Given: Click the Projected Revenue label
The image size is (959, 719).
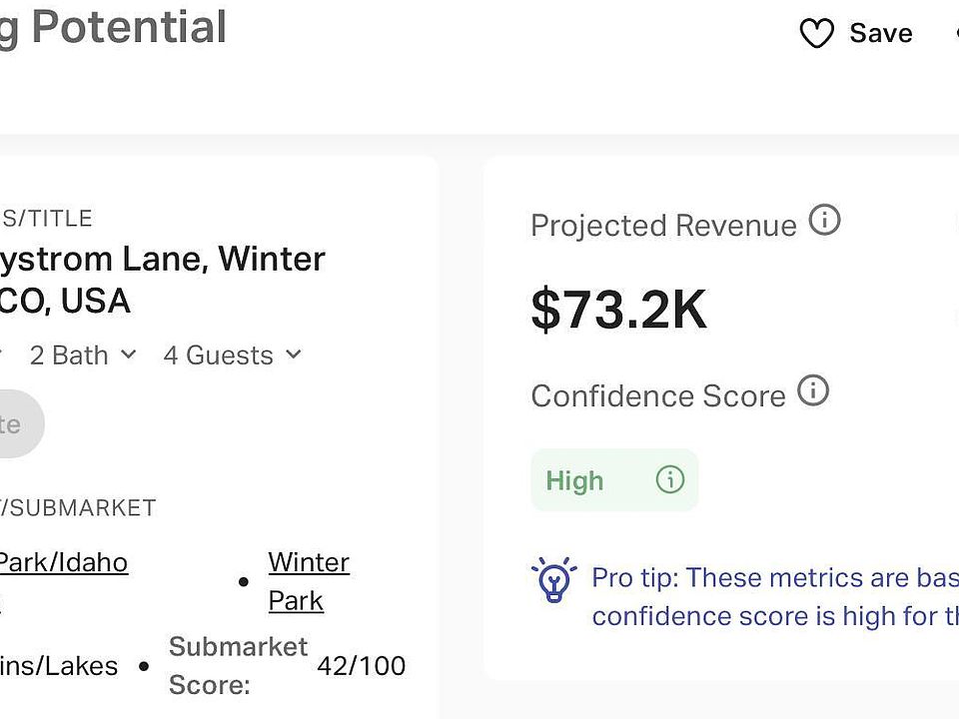Looking at the screenshot, I should coord(663,226).
